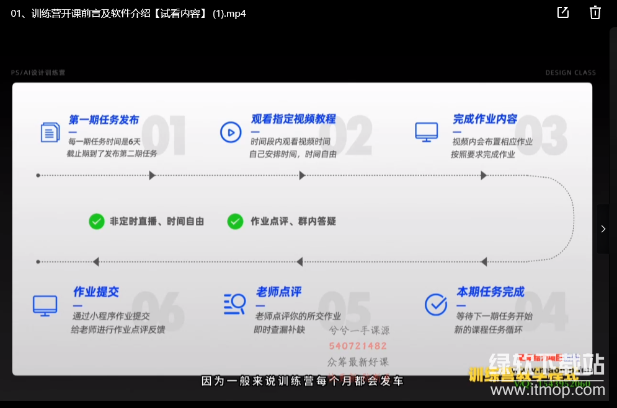The width and height of the screenshot is (617, 408).
Task: Click the document icon beside 第一期任务发布
Action: pos(50,132)
